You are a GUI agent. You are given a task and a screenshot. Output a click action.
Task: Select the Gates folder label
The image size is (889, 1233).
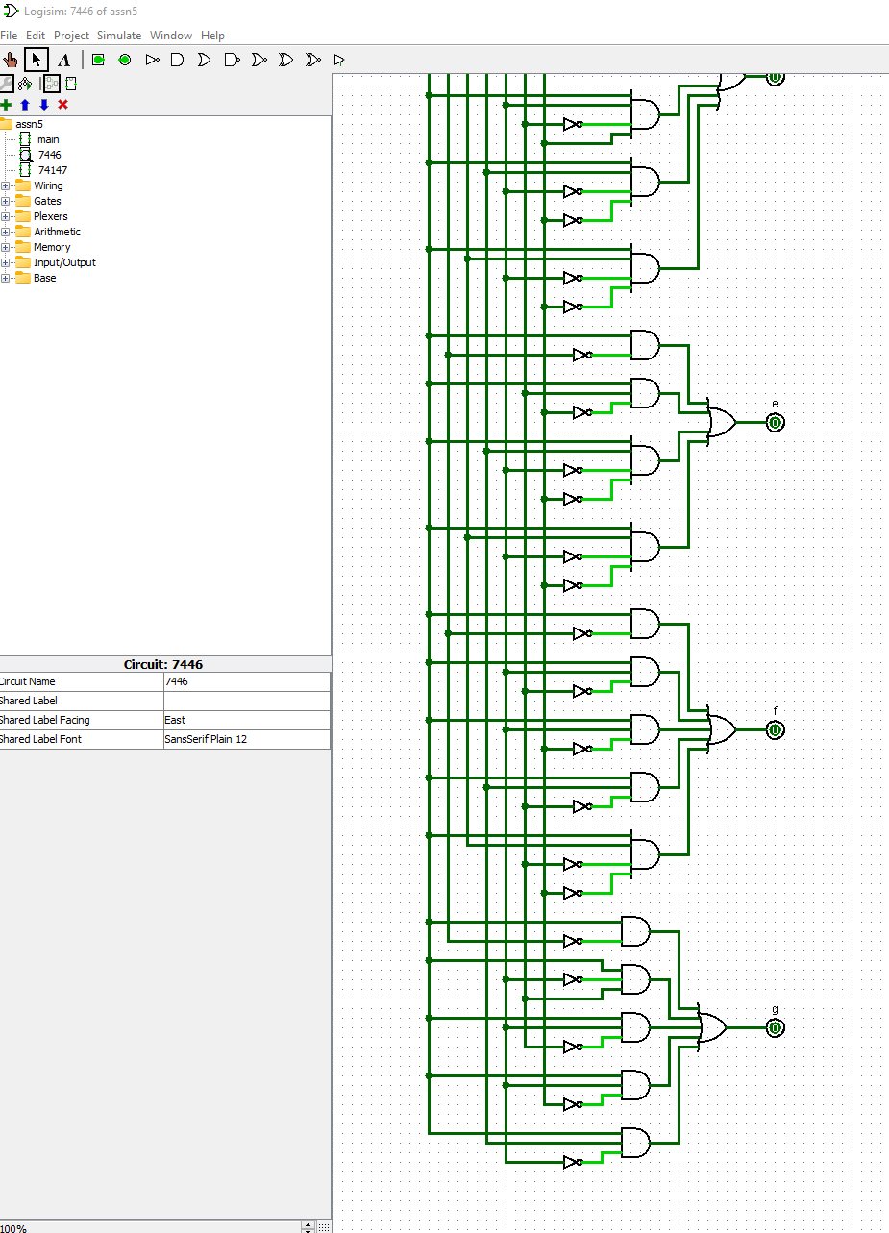tap(47, 201)
